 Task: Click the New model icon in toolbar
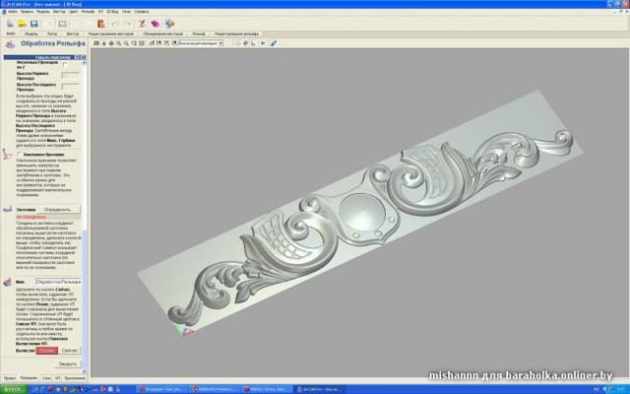coord(10,24)
